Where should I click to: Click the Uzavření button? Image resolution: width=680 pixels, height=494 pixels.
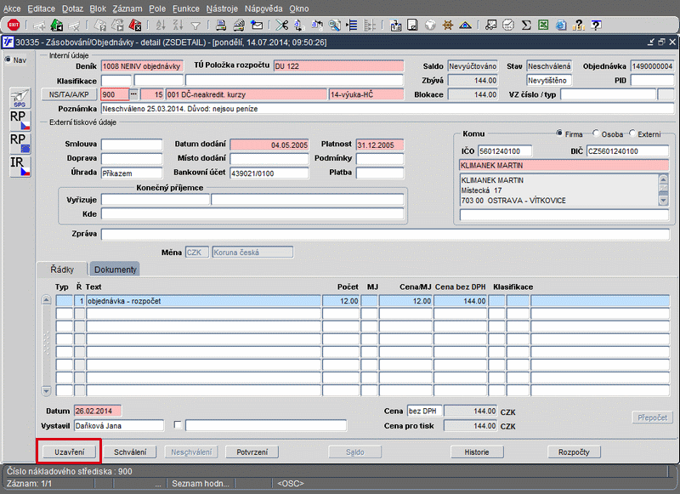[70, 452]
